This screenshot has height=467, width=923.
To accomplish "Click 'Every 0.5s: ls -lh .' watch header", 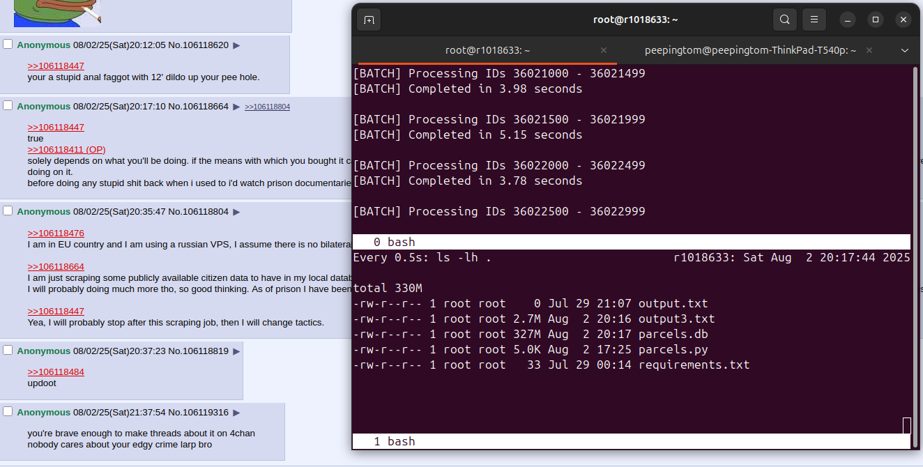I will (x=422, y=258).
